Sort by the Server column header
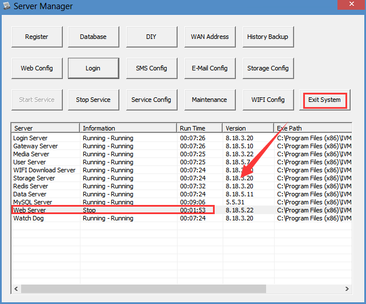366x304 pixels. [46, 128]
